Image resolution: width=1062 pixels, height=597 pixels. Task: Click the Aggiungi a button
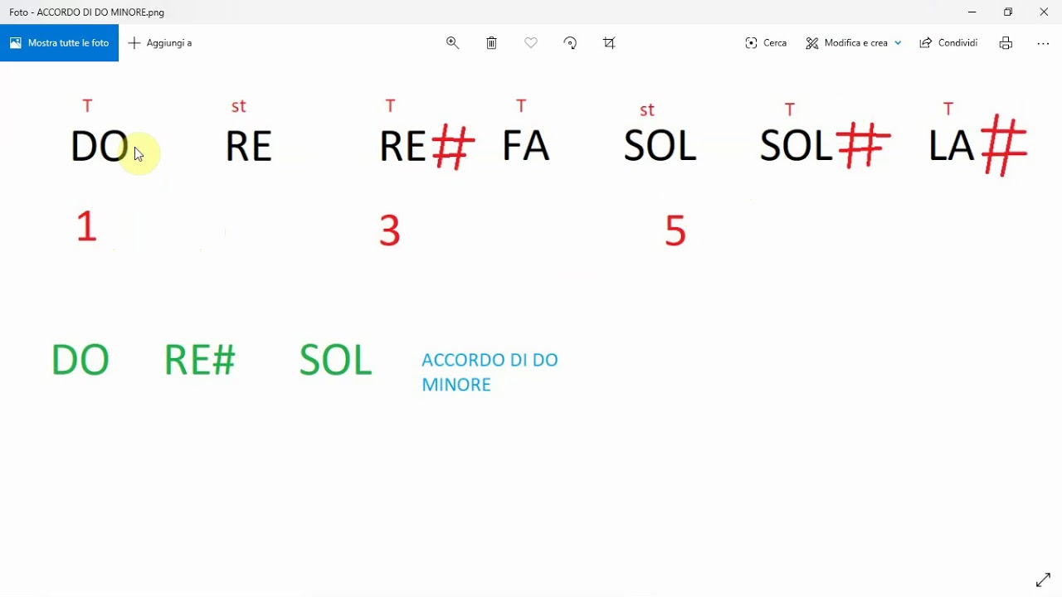click(160, 43)
